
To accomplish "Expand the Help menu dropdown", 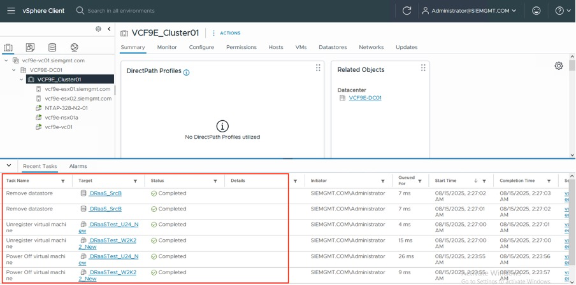I will pos(562,11).
